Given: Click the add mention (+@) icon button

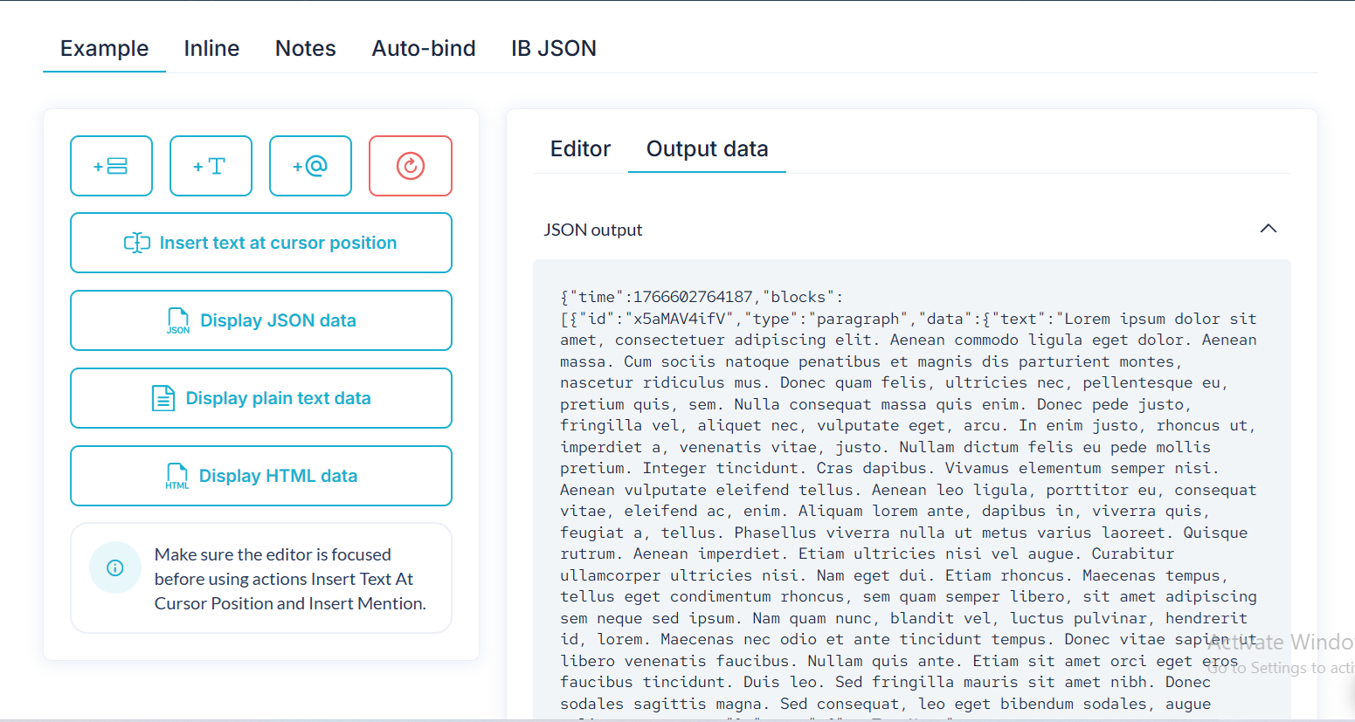Looking at the screenshot, I should [310, 166].
